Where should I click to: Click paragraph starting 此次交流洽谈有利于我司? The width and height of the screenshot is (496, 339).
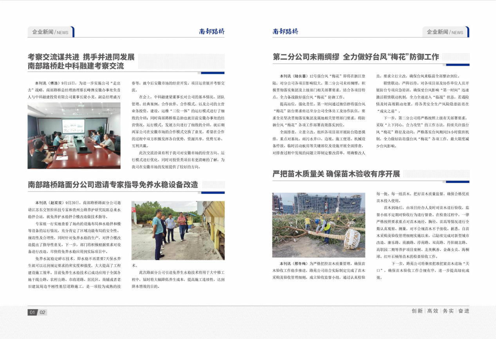(x=178, y=160)
